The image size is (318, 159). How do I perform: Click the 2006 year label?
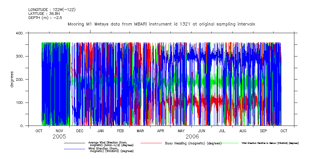pos(192,137)
